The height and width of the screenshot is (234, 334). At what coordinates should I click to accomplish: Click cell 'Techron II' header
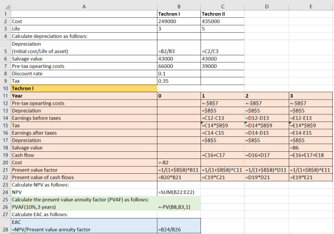coord(222,14)
